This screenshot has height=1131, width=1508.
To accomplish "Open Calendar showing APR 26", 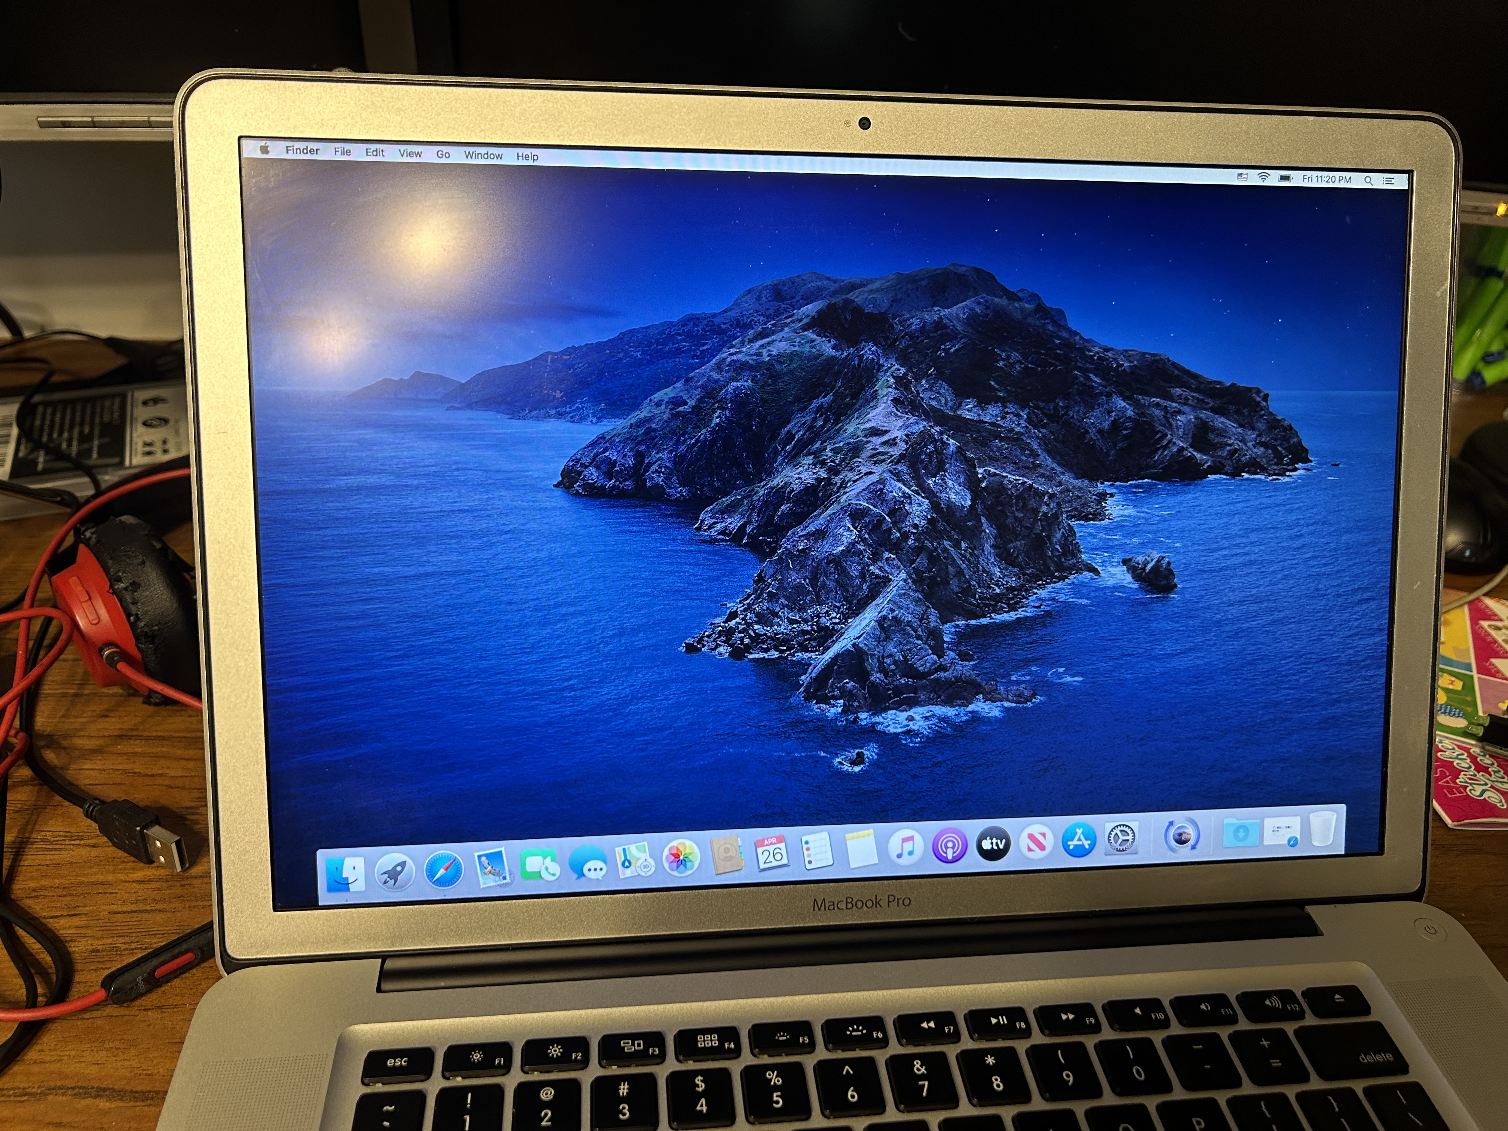I will point(772,853).
